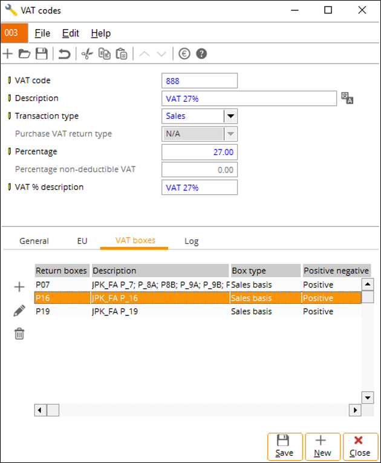Delete the VAT box with the trash icon
The height and width of the screenshot is (463, 381).
19,333
